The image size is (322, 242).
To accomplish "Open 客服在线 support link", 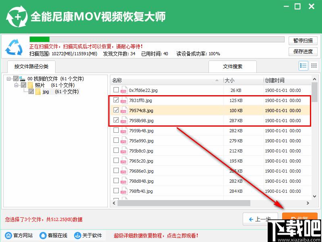I will point(54,236).
